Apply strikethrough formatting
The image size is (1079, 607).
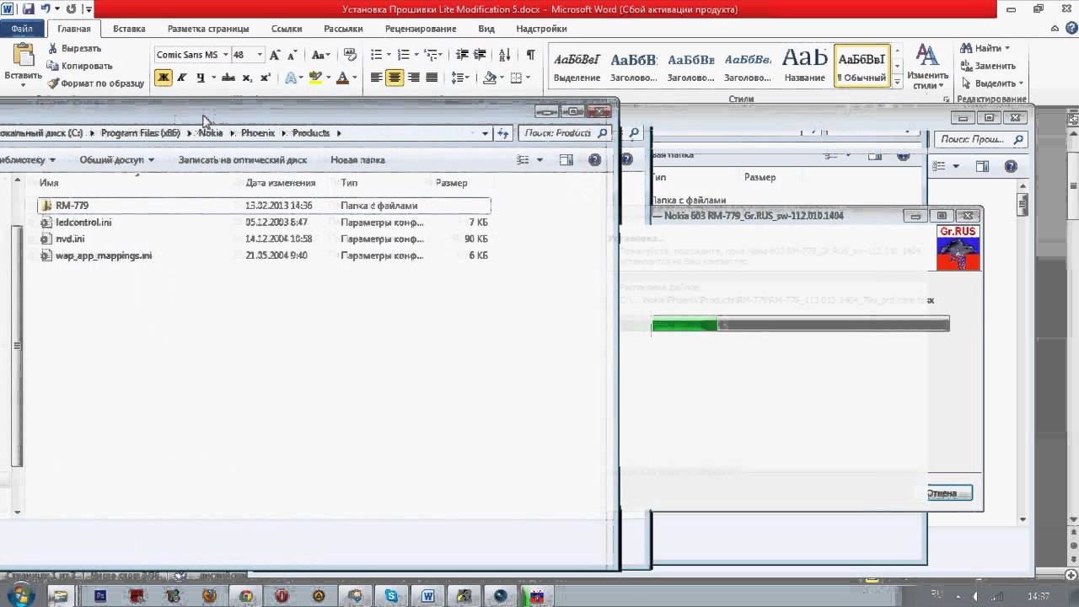click(228, 78)
